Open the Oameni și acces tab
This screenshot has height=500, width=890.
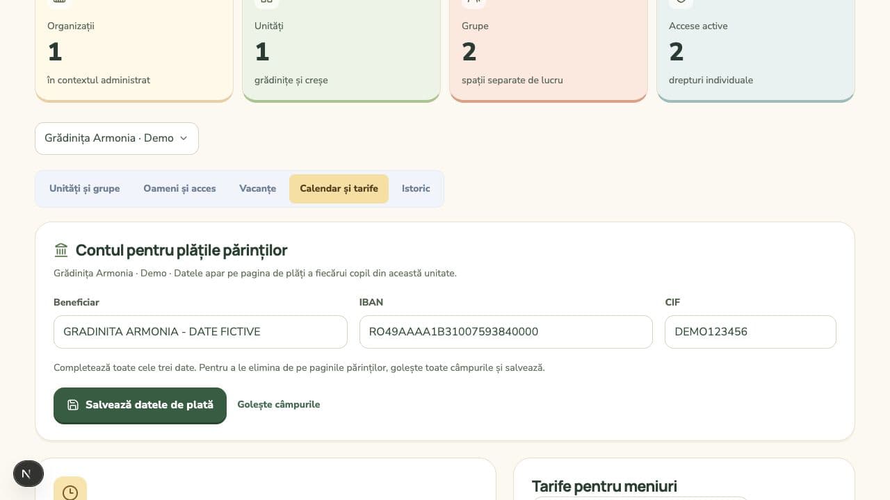click(179, 189)
